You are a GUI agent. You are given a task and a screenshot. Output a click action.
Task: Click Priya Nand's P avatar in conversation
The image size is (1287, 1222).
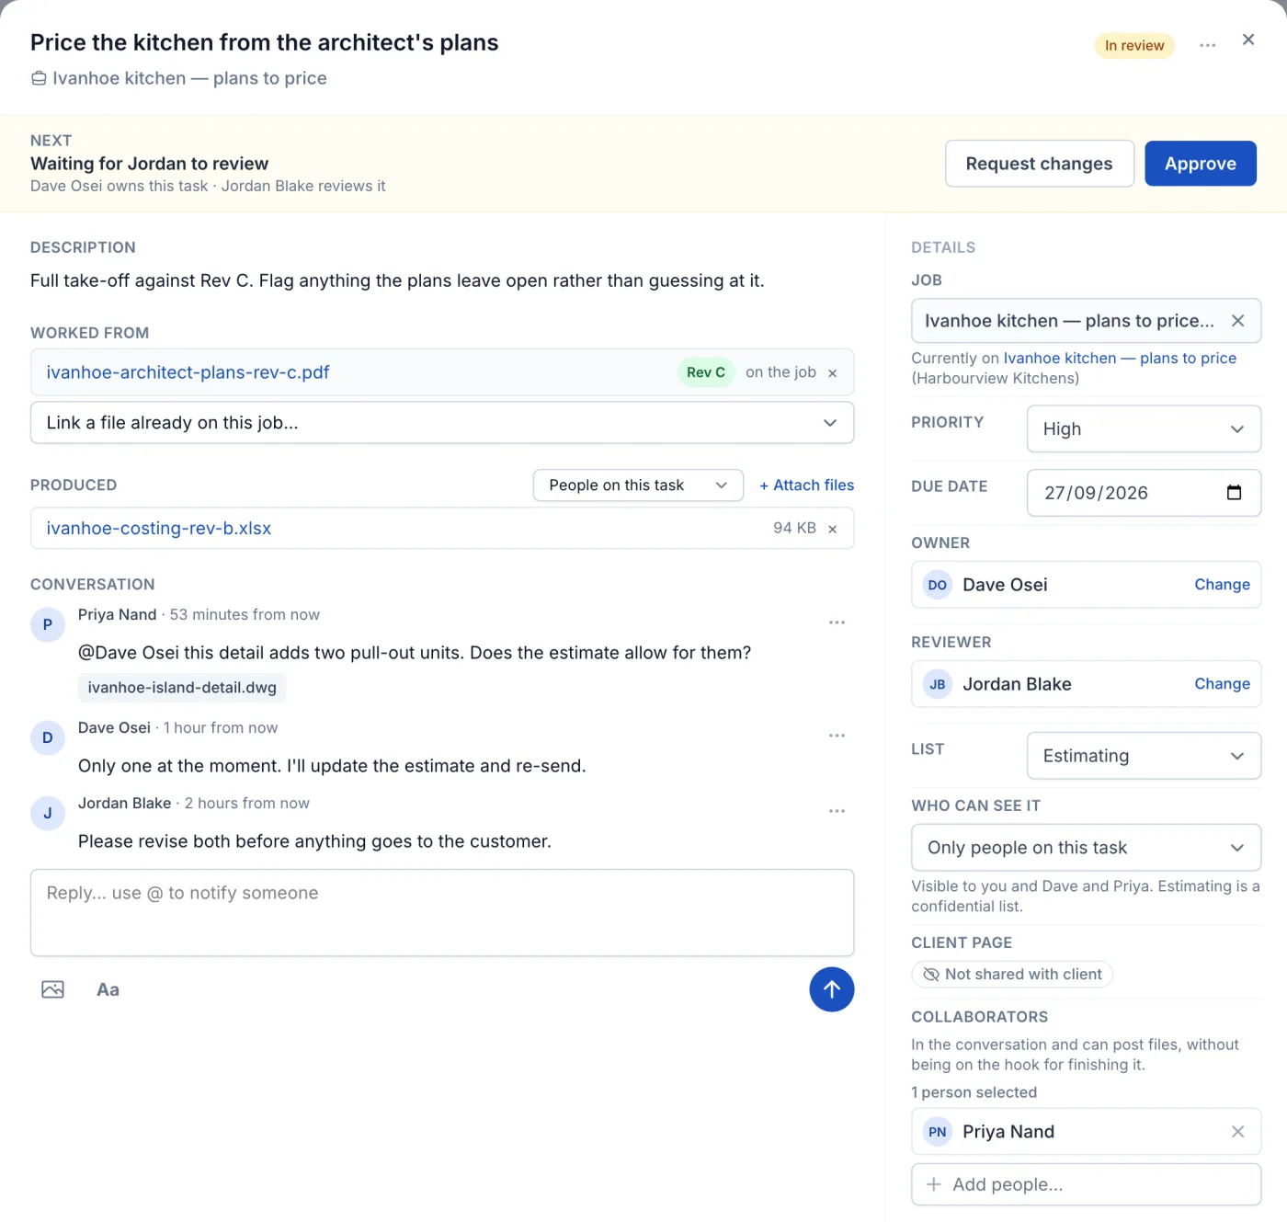(x=48, y=624)
